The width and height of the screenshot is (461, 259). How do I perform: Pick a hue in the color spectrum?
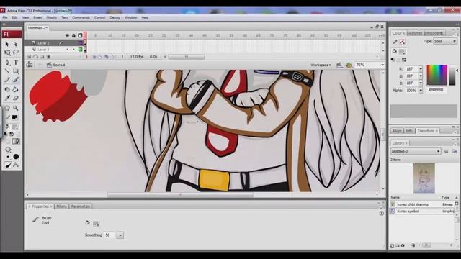tap(437, 75)
